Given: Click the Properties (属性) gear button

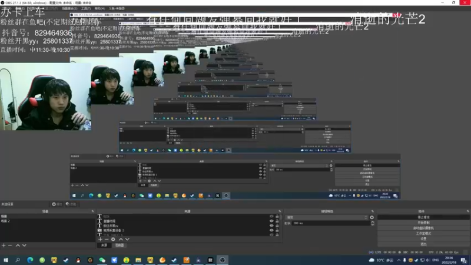Looking at the screenshot, I should tap(57, 204).
